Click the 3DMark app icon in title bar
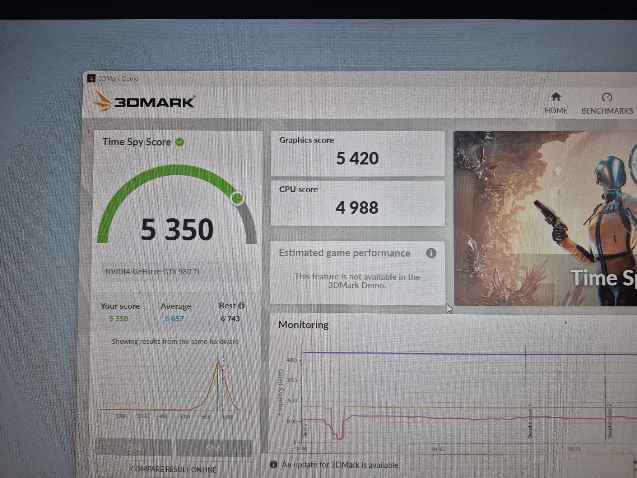Viewport: 637px width, 478px height. tap(91, 78)
